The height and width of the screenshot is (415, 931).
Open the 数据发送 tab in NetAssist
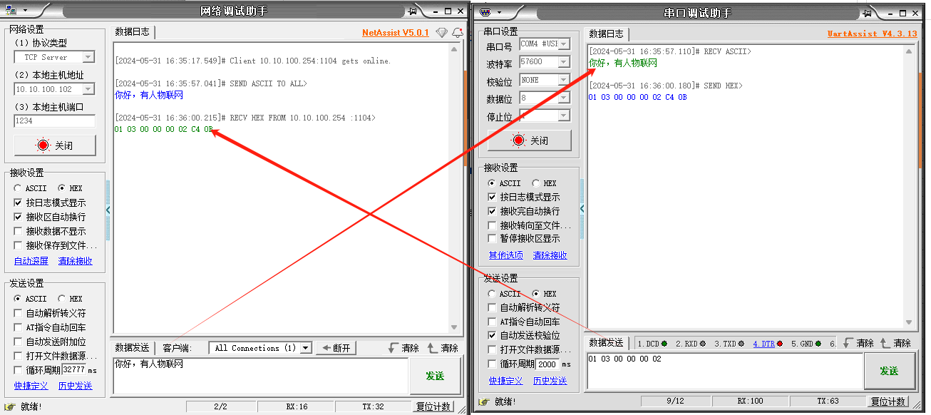133,348
